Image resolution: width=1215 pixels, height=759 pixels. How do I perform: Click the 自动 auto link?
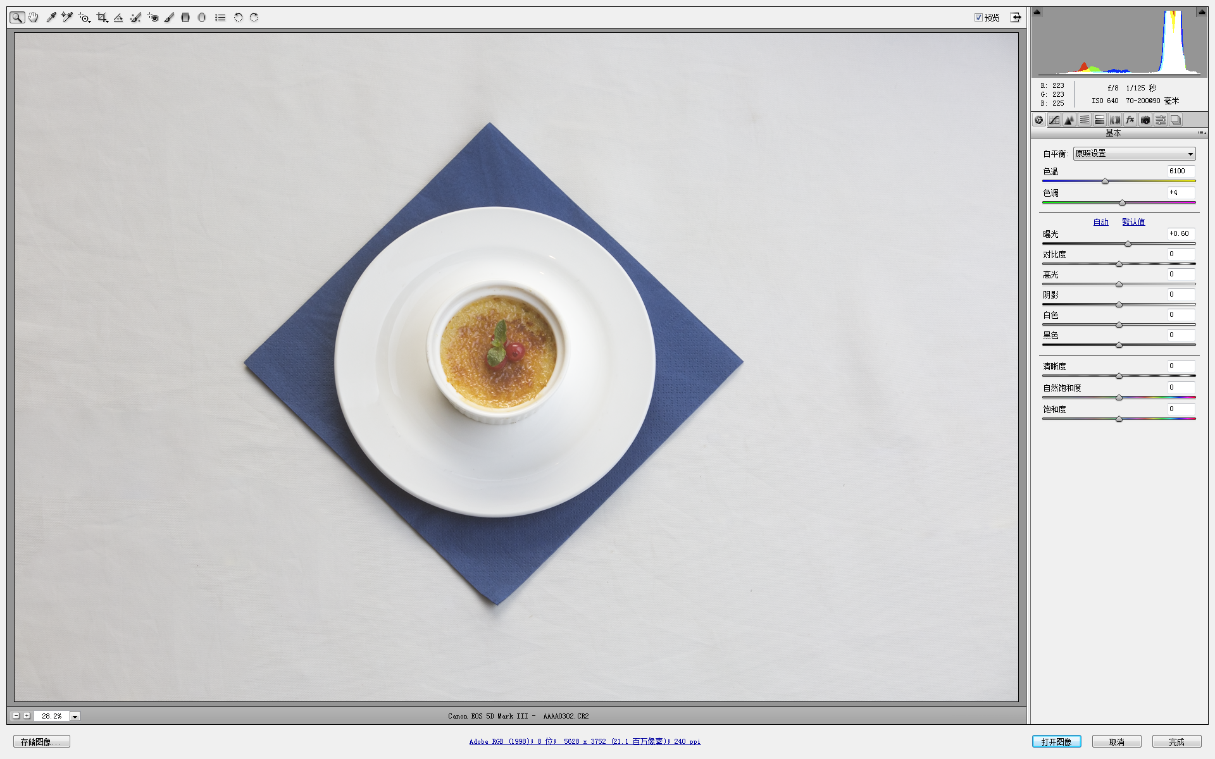[x=1100, y=222]
